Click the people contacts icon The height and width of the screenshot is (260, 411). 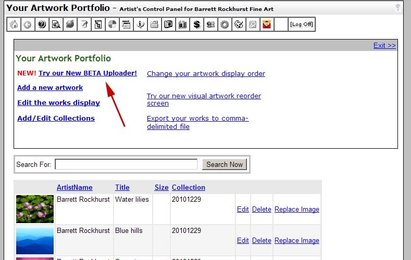tap(211, 24)
